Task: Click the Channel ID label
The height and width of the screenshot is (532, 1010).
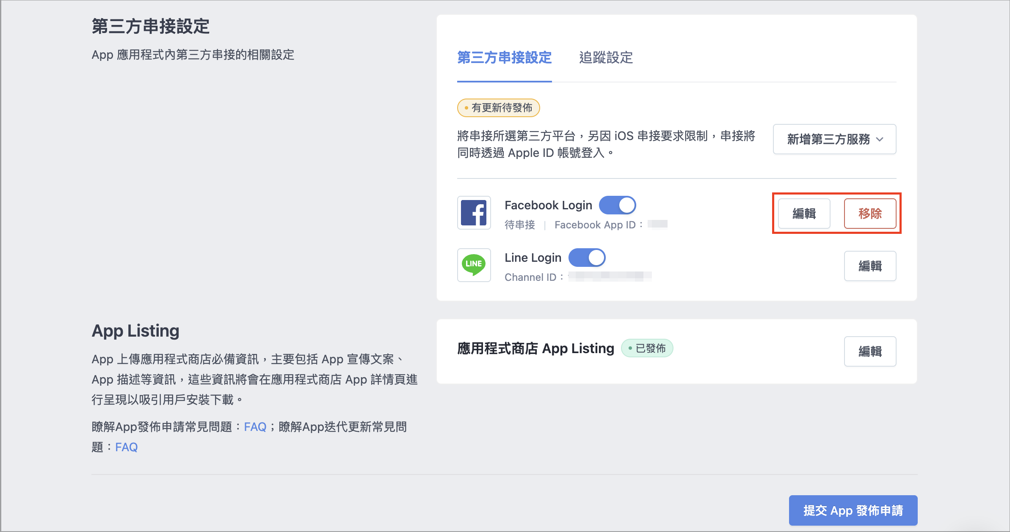Action: (x=534, y=277)
